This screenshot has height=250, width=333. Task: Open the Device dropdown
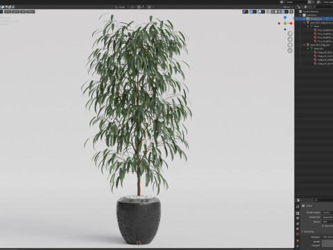pos(327,222)
